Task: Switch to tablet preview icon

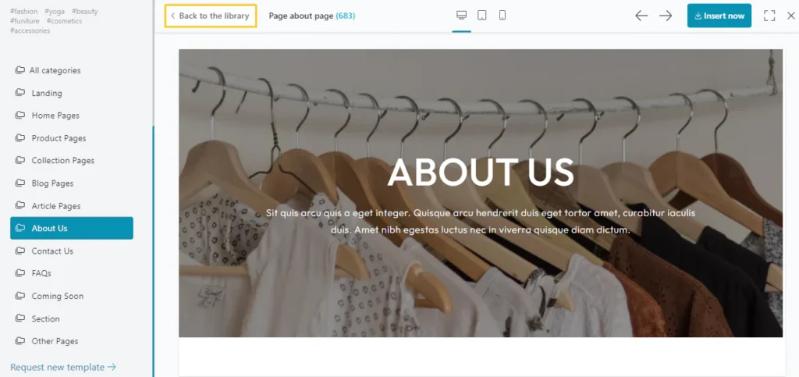Action: [x=481, y=16]
